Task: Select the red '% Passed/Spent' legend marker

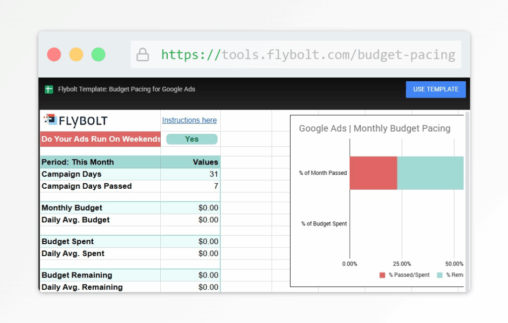Action: pyautogui.click(x=382, y=274)
